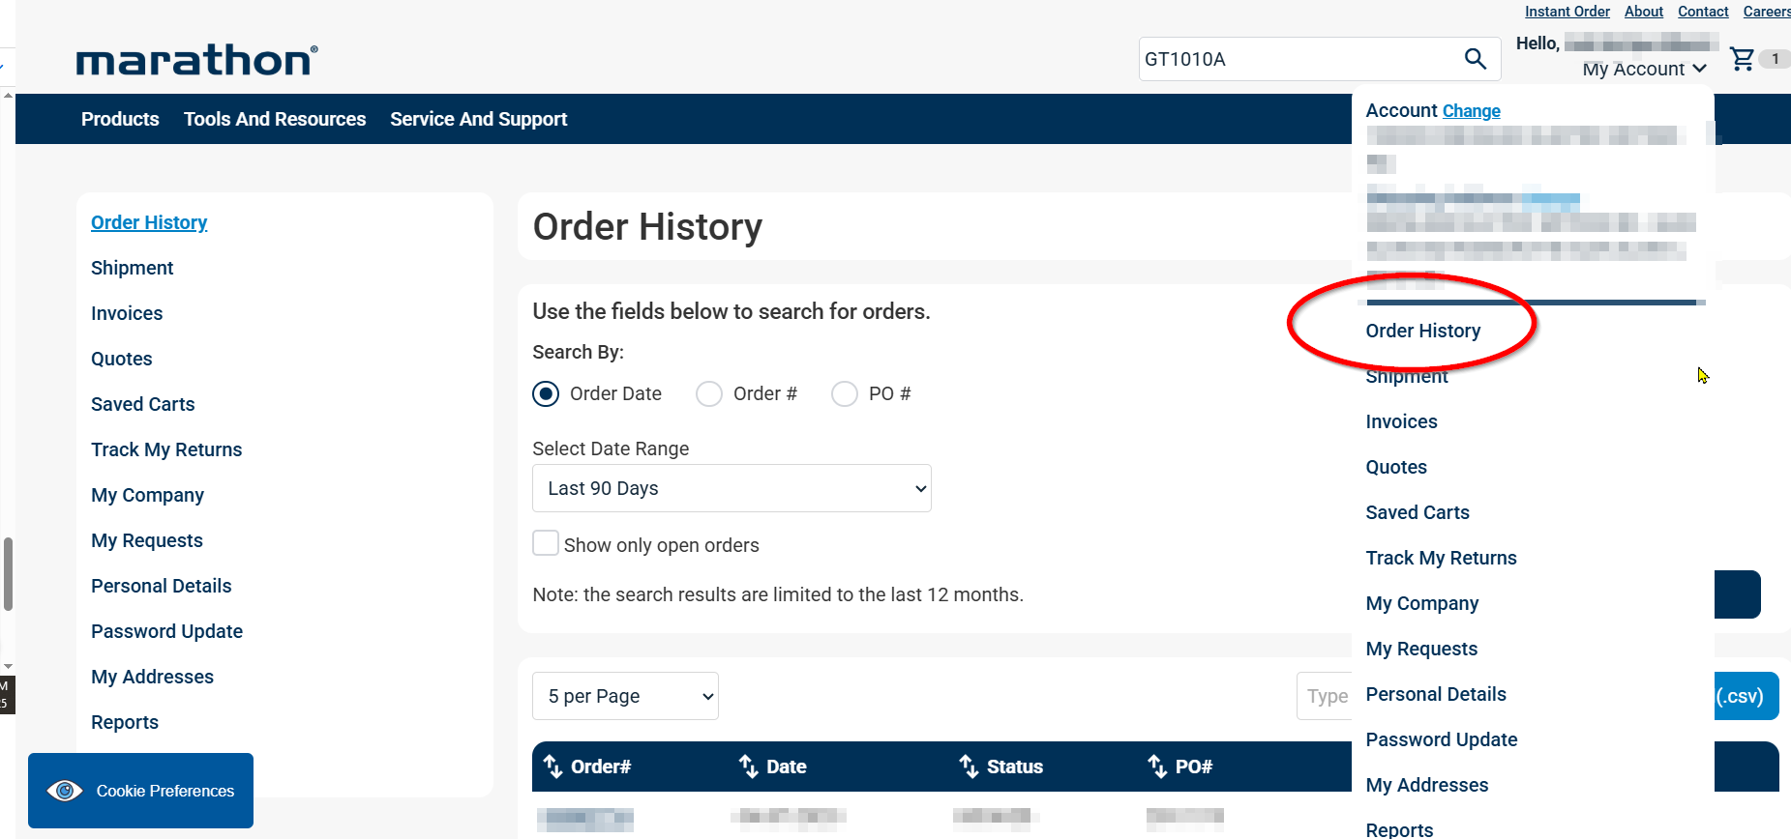
Task: Click the eye icon in Cookie Preferences
Action: pos(65,791)
